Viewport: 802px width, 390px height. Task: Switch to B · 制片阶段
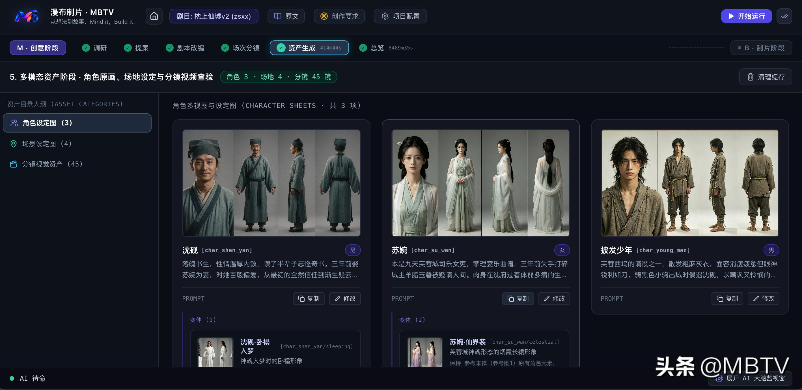click(761, 48)
